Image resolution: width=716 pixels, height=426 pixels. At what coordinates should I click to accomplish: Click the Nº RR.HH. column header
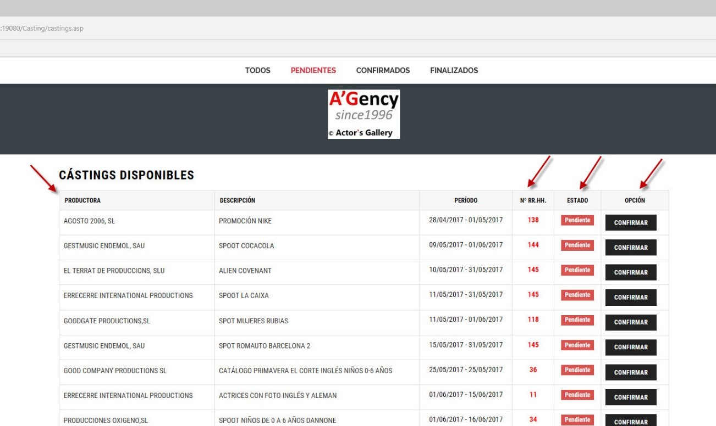[x=533, y=200]
